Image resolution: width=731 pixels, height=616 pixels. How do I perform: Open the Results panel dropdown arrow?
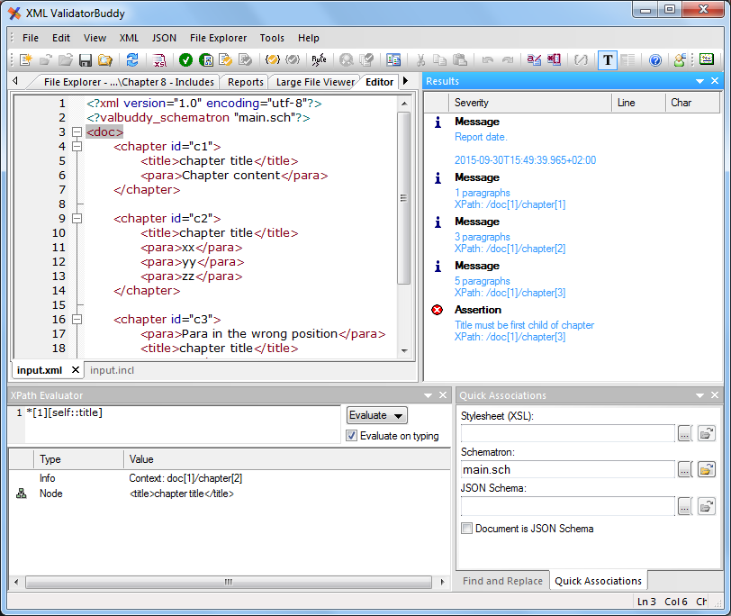699,81
